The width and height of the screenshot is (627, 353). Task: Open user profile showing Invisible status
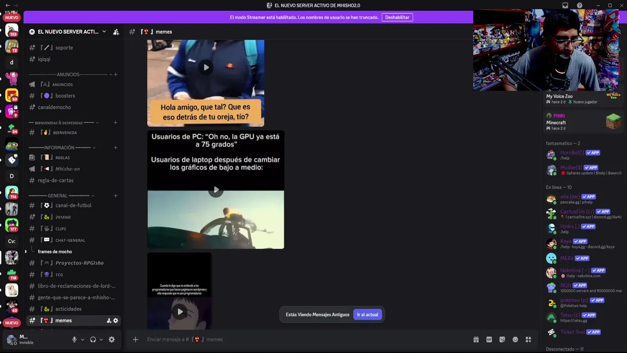click(34, 339)
